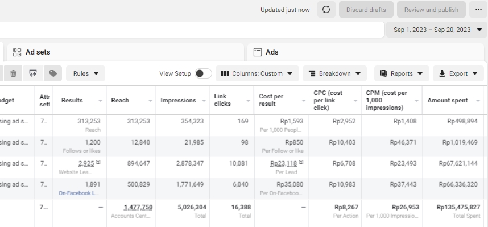Select the Rp37,443 CPM cell

(x=392, y=188)
